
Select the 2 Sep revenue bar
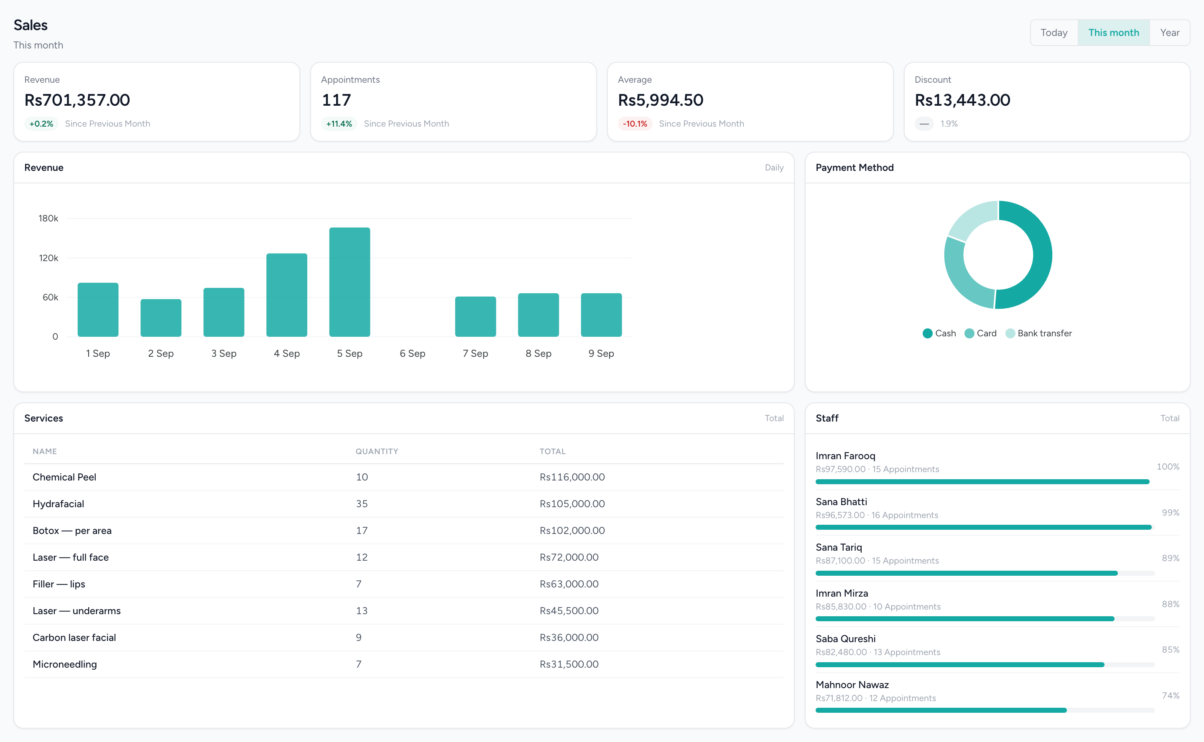point(161,318)
